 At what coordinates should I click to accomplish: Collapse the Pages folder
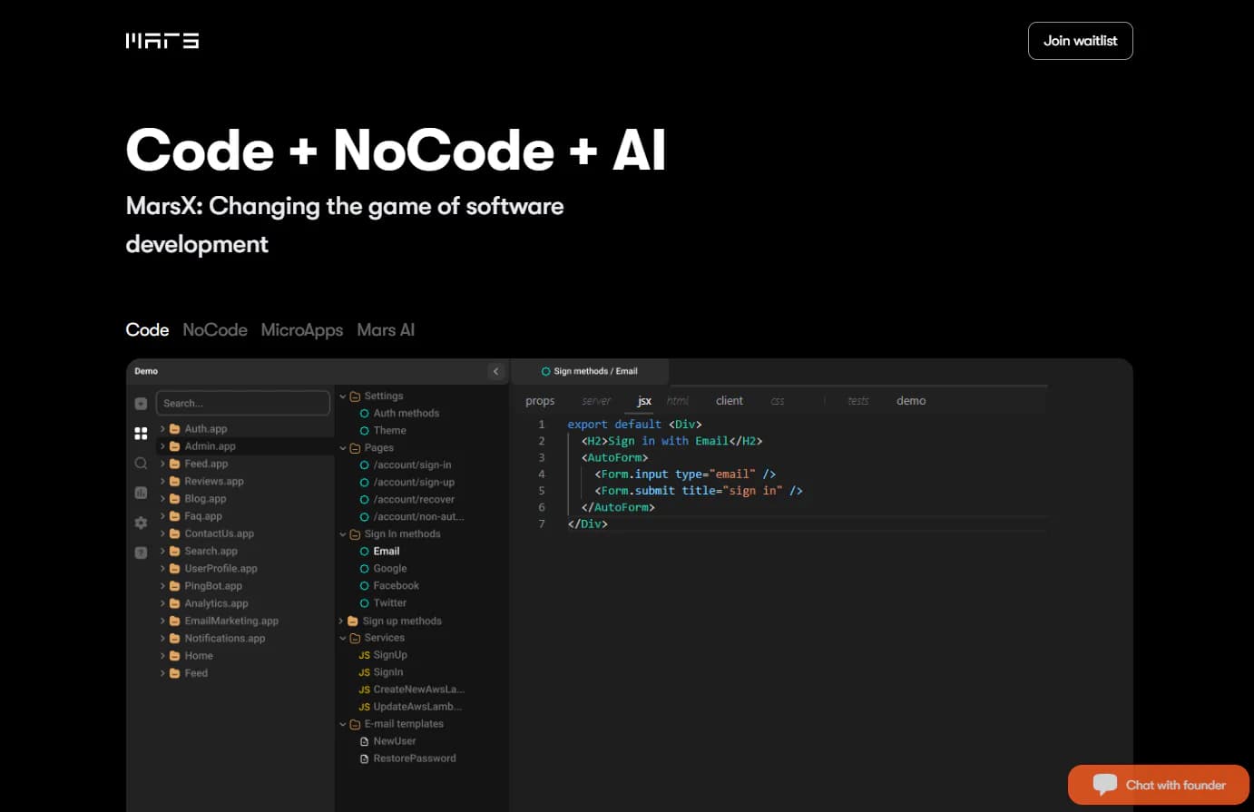click(x=343, y=448)
